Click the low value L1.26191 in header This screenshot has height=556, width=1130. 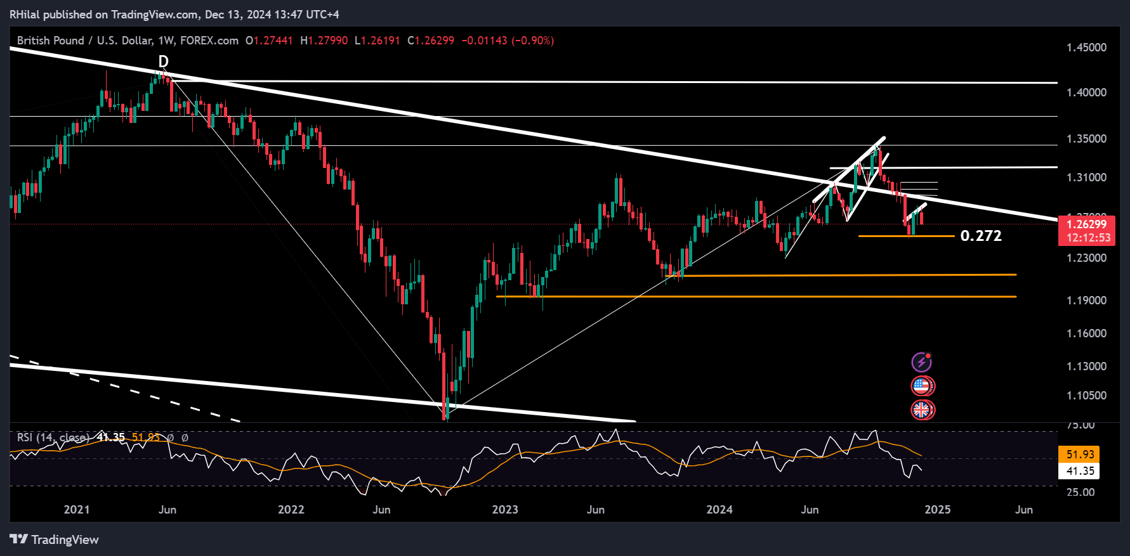click(x=378, y=41)
